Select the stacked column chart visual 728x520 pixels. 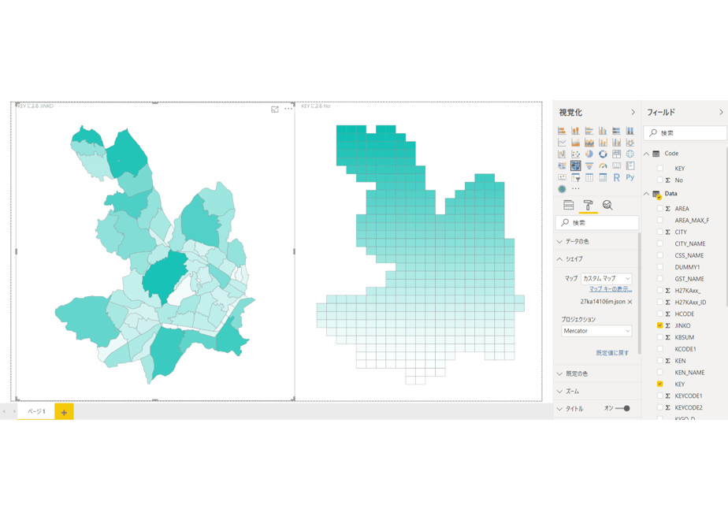[575, 131]
